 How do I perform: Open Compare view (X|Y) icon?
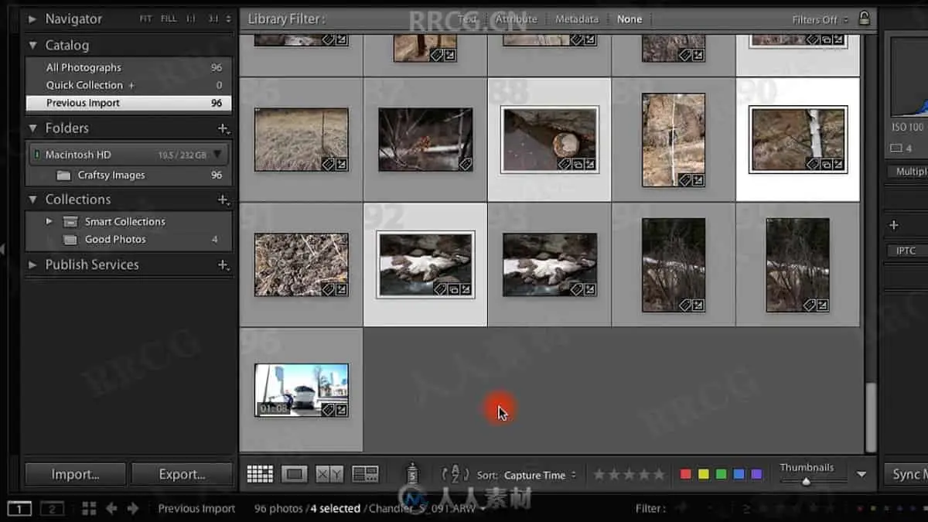(329, 474)
